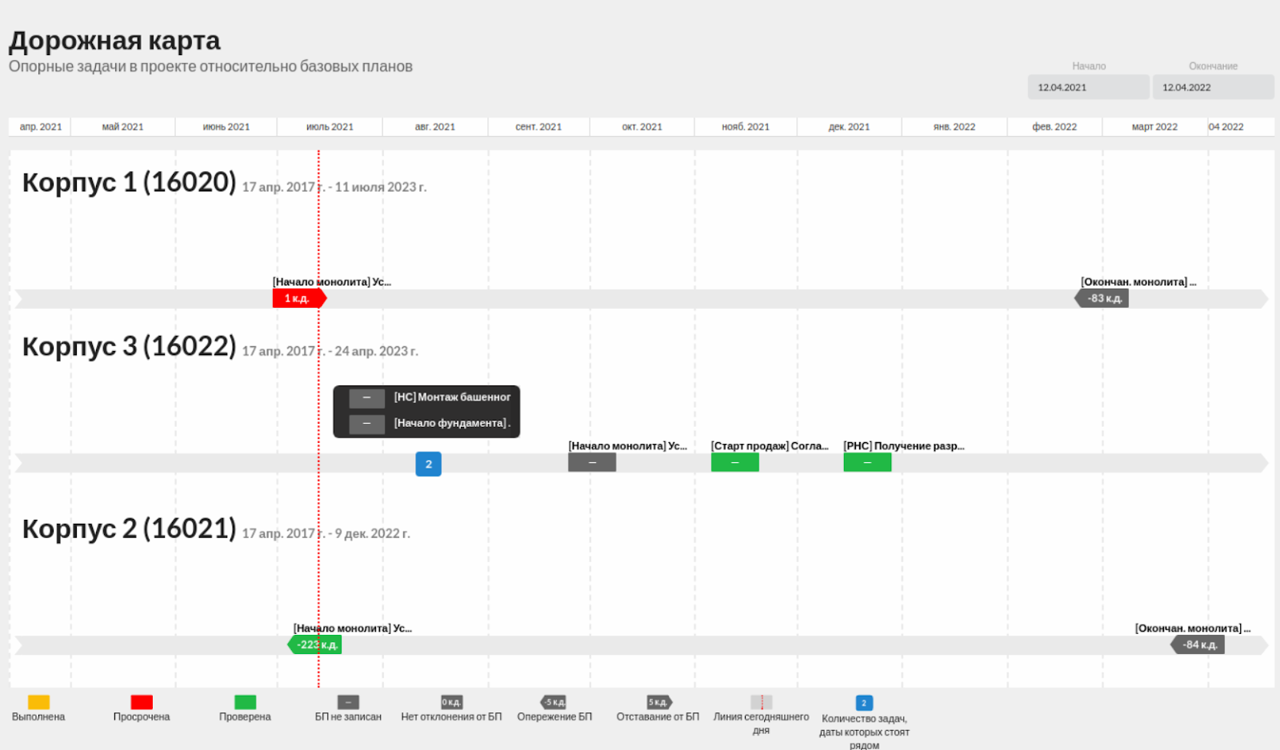Click Корпус 1 label [Окончан. монолита]

tap(1138, 282)
